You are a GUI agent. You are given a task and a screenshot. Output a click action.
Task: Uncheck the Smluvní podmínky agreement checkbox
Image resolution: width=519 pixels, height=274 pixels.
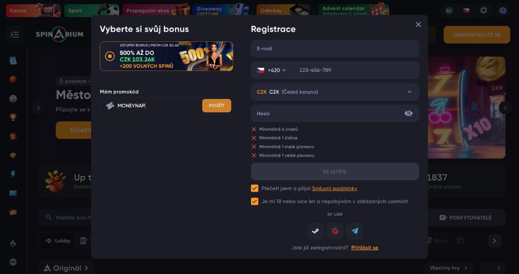pyautogui.click(x=254, y=189)
